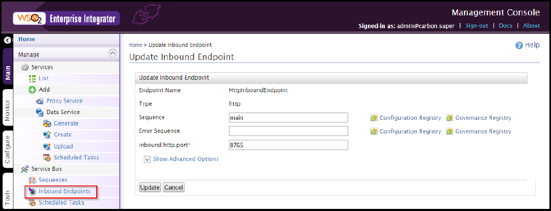The width and height of the screenshot is (551, 211).
Task: Click the Inbound Endpoints icon
Action: pyautogui.click(x=32, y=191)
